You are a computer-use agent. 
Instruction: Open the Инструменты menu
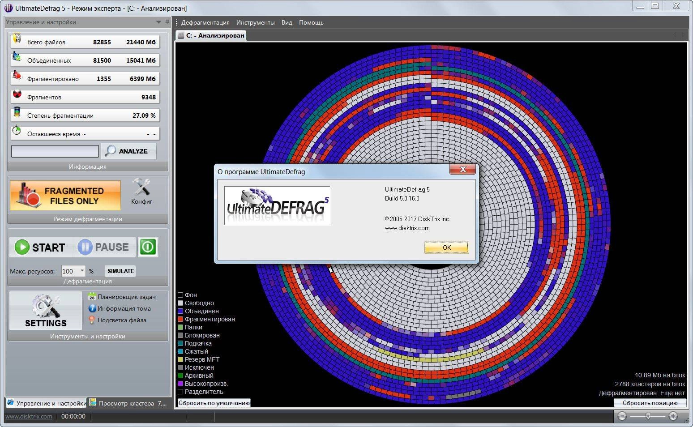pos(255,22)
